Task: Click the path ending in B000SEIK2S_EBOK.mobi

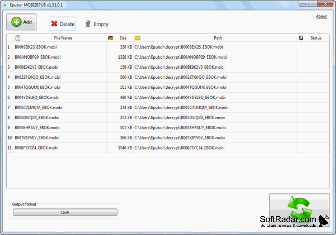Action: [179, 47]
